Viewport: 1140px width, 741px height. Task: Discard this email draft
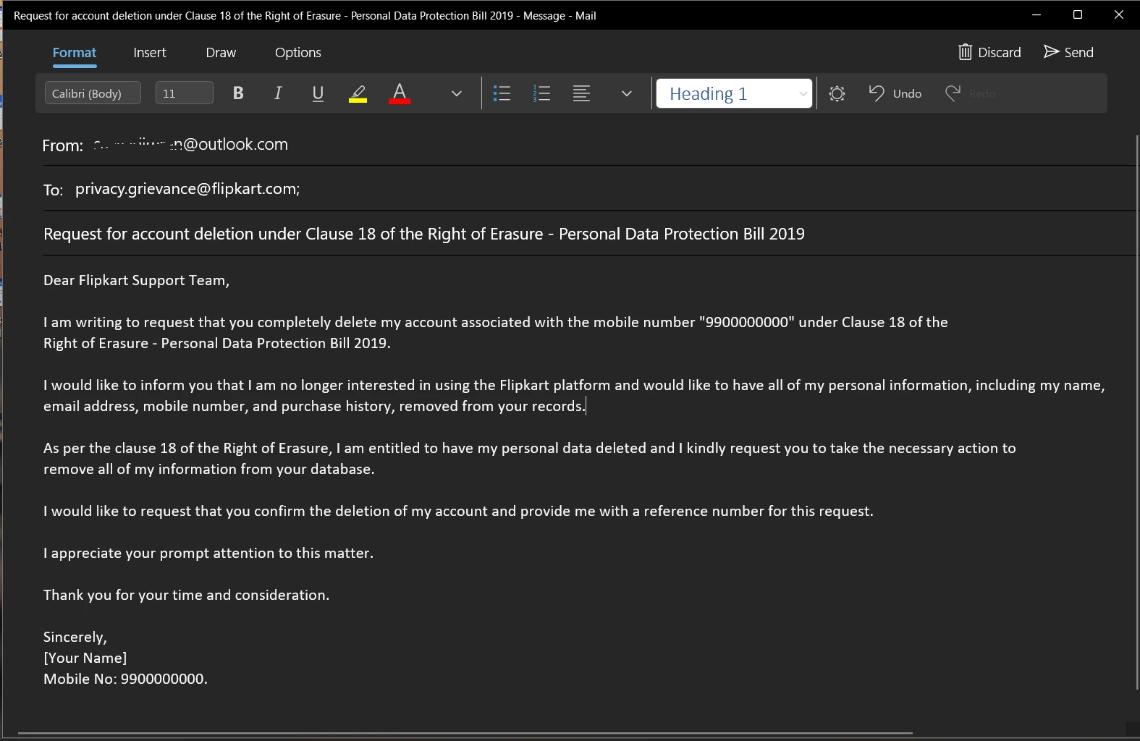click(x=989, y=52)
